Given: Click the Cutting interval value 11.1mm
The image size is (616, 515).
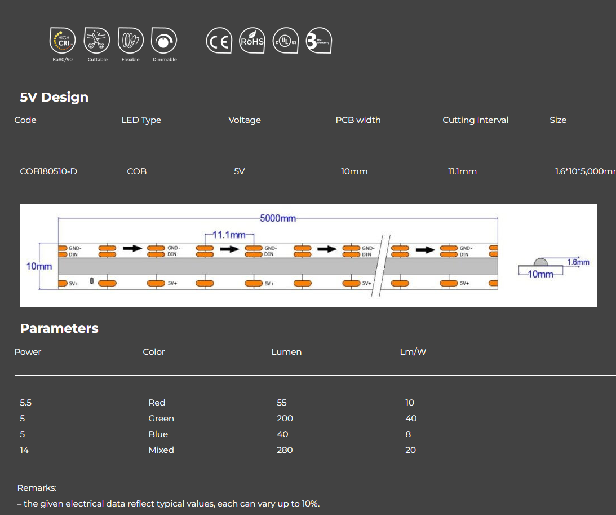Looking at the screenshot, I should 462,171.
